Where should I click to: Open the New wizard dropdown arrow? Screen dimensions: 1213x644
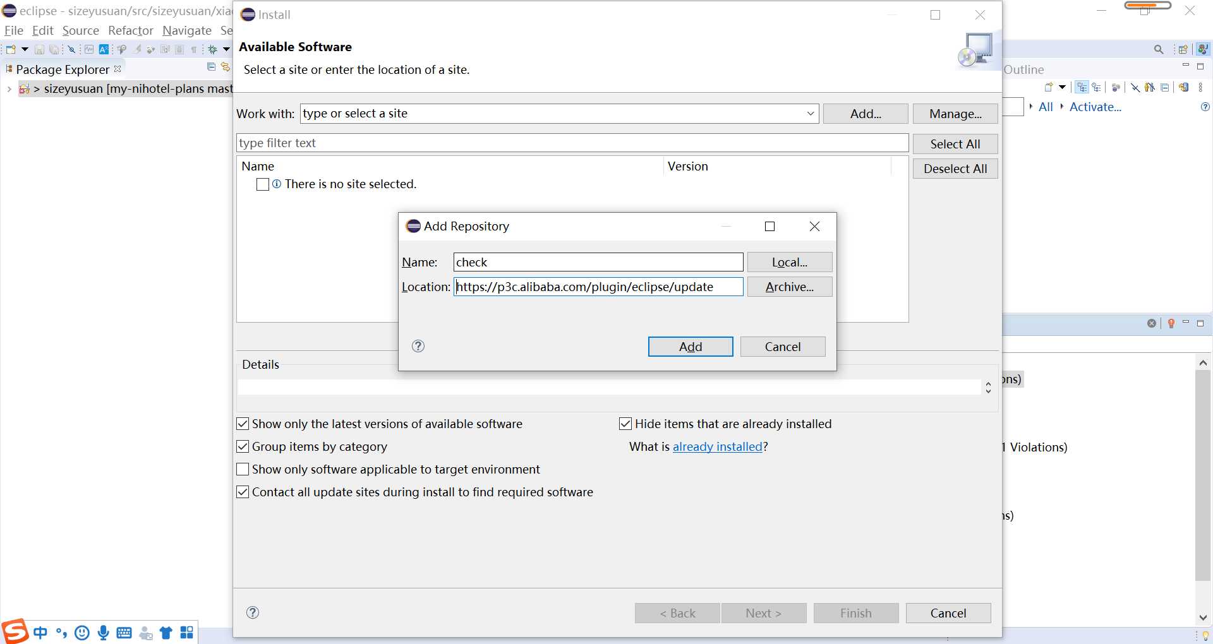click(x=25, y=49)
